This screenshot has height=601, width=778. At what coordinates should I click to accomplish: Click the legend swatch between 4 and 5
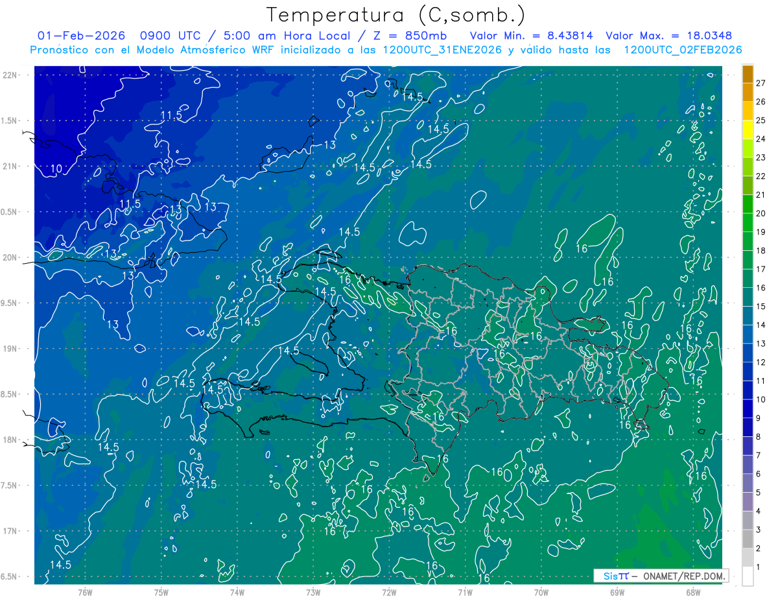click(748, 502)
